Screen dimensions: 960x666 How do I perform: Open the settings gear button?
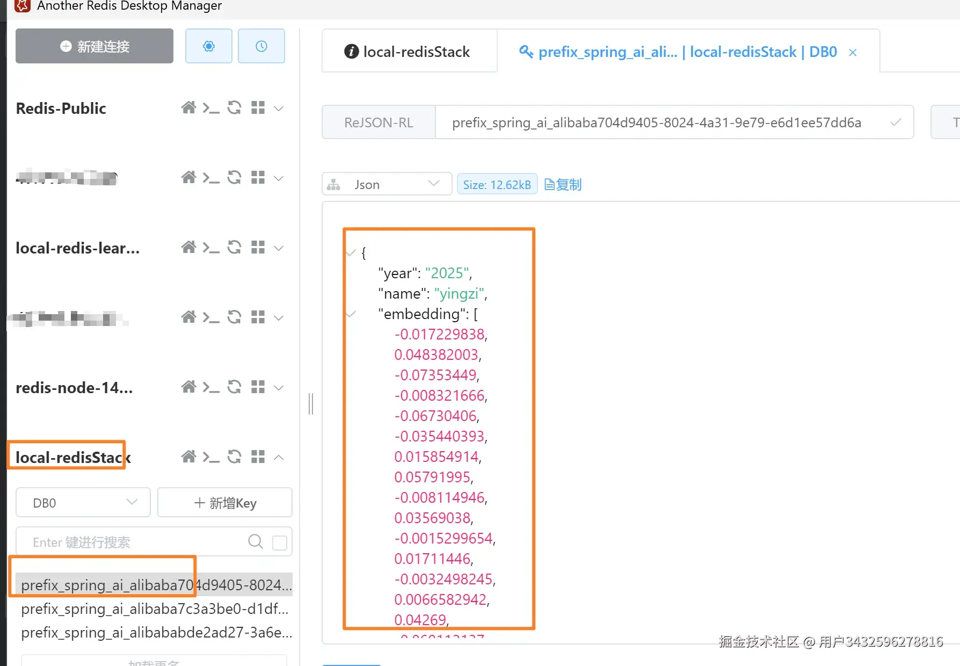[208, 46]
